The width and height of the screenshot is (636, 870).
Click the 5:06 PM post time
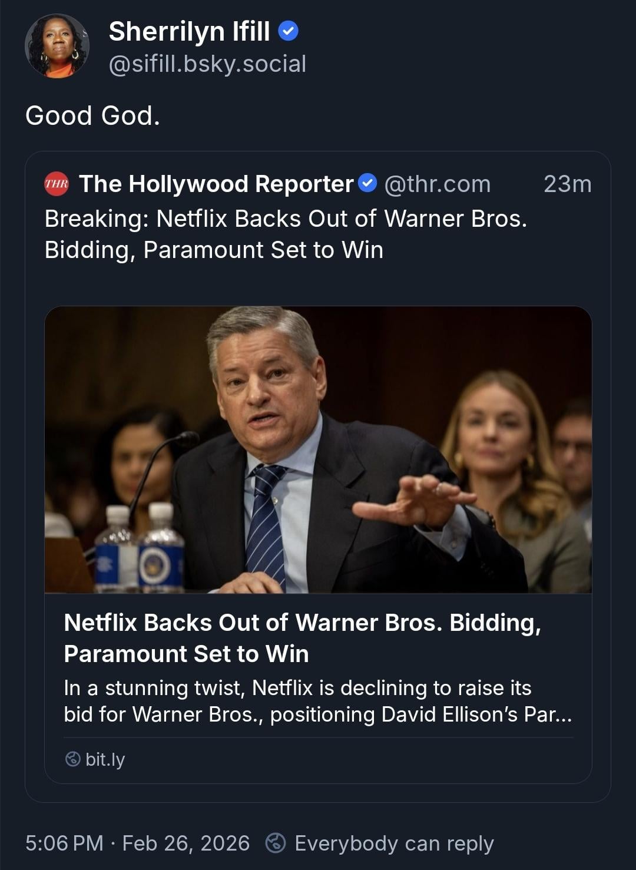click(x=64, y=843)
